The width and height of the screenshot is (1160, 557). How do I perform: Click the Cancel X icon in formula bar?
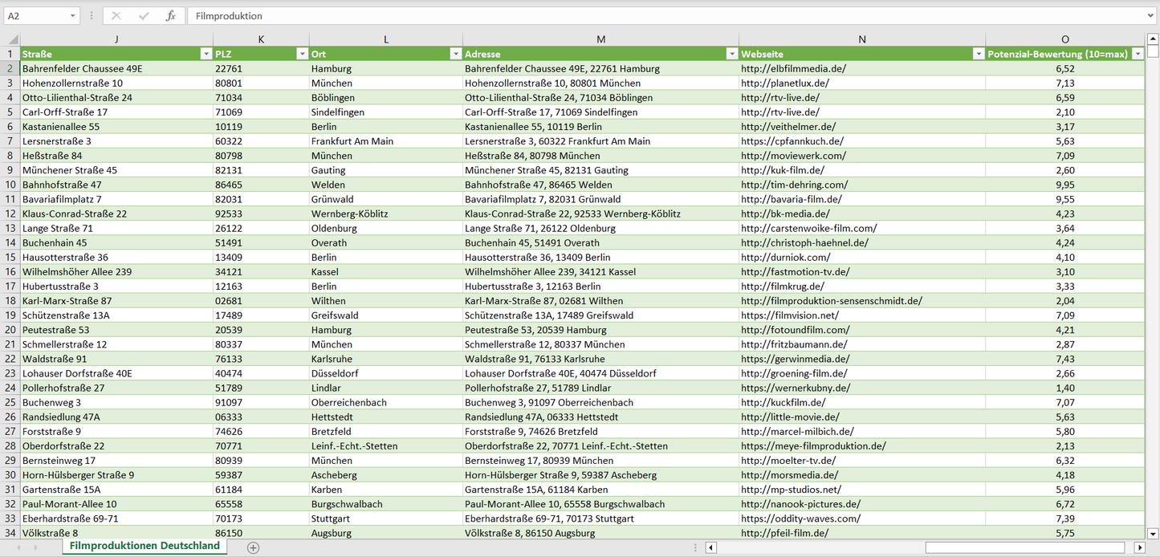[x=116, y=16]
